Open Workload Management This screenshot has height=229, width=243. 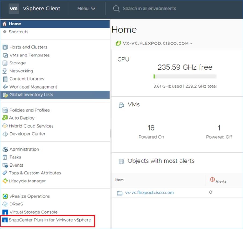click(x=33, y=87)
